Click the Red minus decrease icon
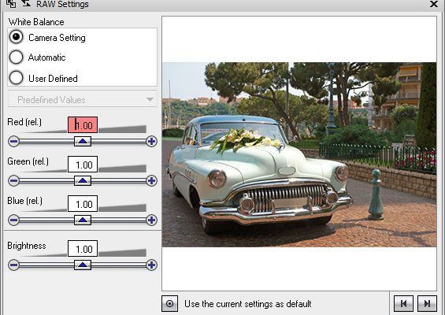The image size is (445, 315). pos(13,141)
